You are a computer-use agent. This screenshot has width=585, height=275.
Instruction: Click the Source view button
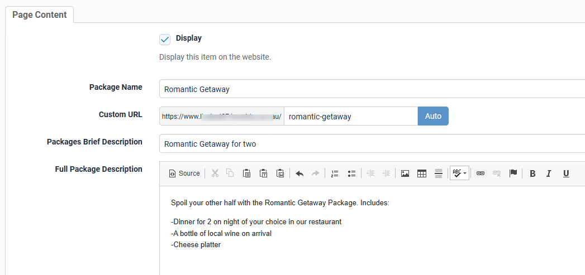[x=184, y=173]
